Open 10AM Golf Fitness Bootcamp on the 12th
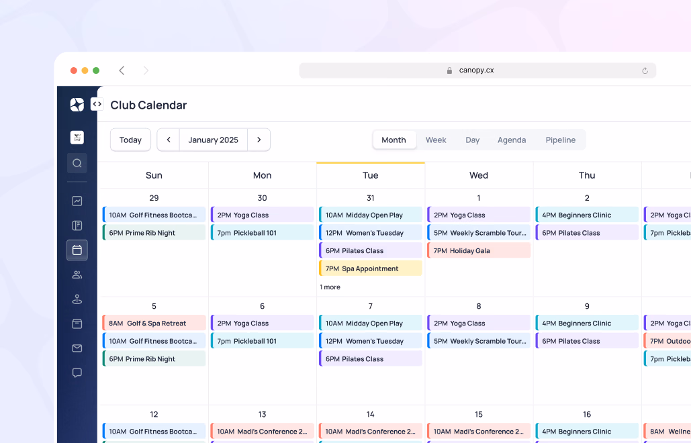Viewport: 691px width, 443px height. [x=154, y=431]
